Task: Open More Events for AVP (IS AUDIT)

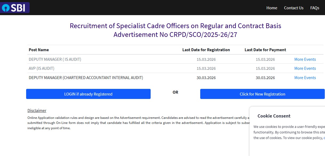Action: click(305, 68)
